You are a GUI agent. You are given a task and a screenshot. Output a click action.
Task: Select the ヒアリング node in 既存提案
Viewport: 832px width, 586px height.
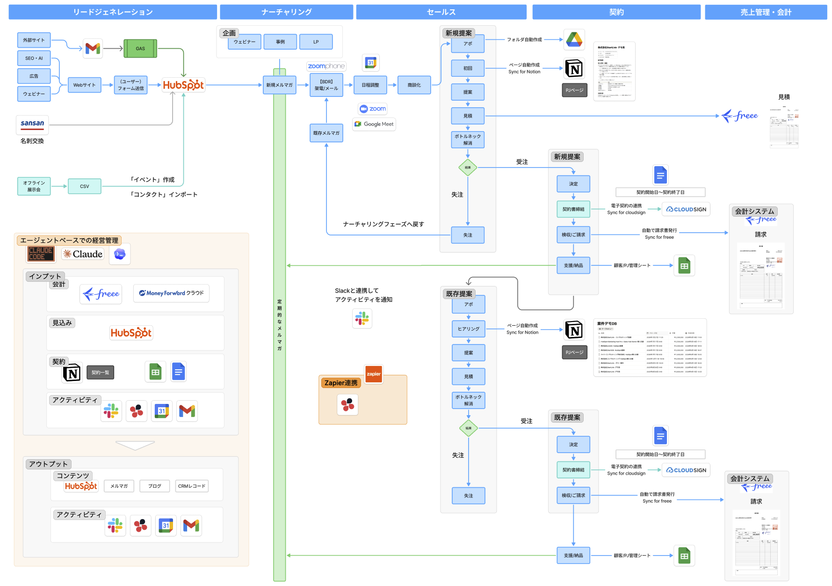point(469,329)
